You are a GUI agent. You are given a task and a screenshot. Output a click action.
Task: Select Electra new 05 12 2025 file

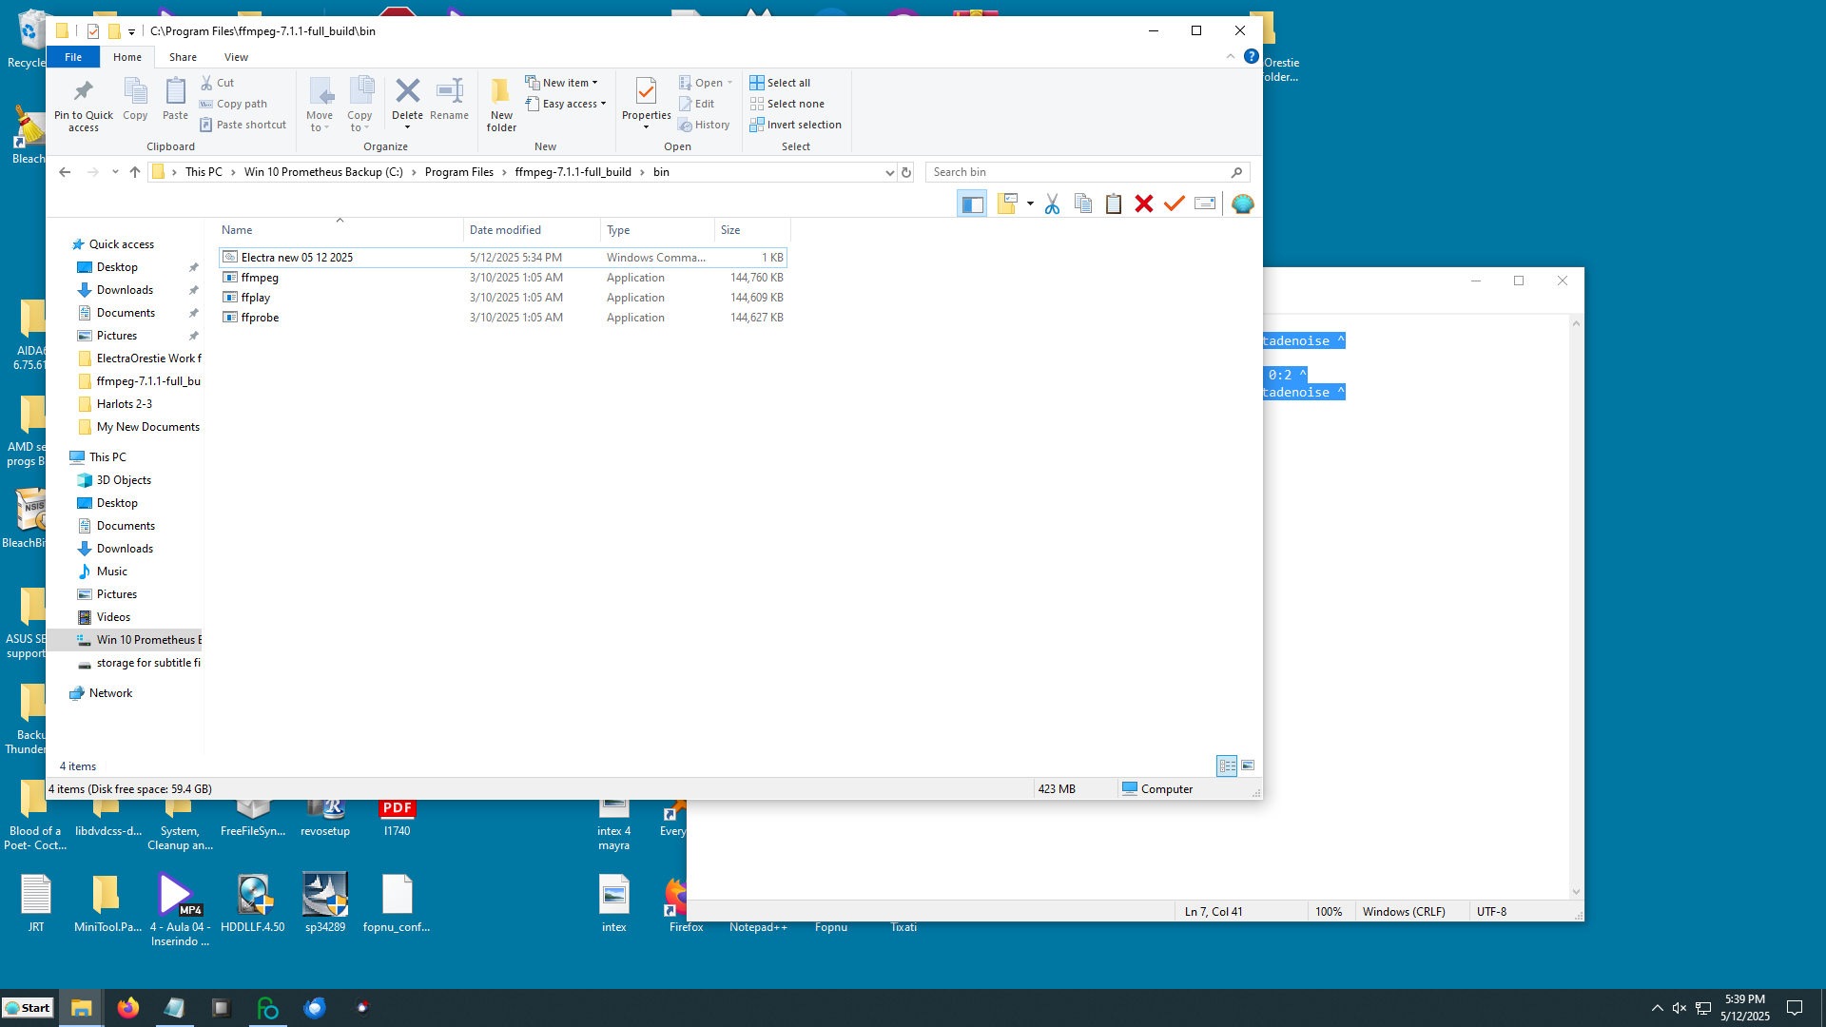tap(502, 258)
